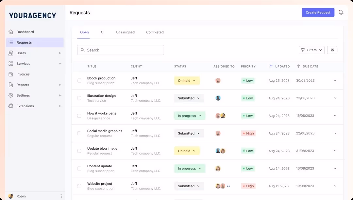353x200 pixels.
Task: Focus the Search input field
Action: coord(120,50)
